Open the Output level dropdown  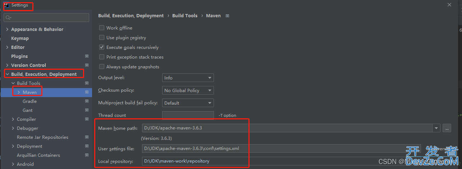(x=188, y=78)
